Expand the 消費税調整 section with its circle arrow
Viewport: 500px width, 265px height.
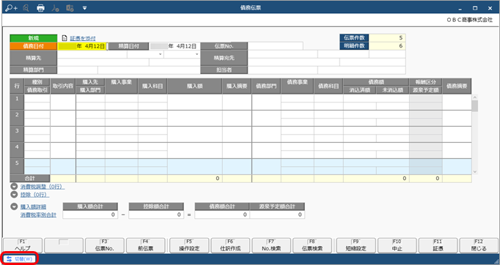click(x=14, y=187)
